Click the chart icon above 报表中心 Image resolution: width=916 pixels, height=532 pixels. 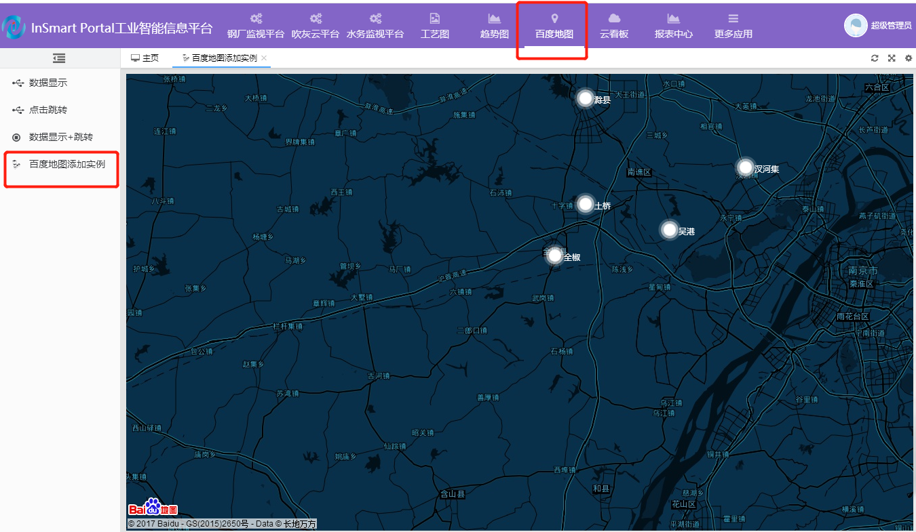[x=673, y=18]
